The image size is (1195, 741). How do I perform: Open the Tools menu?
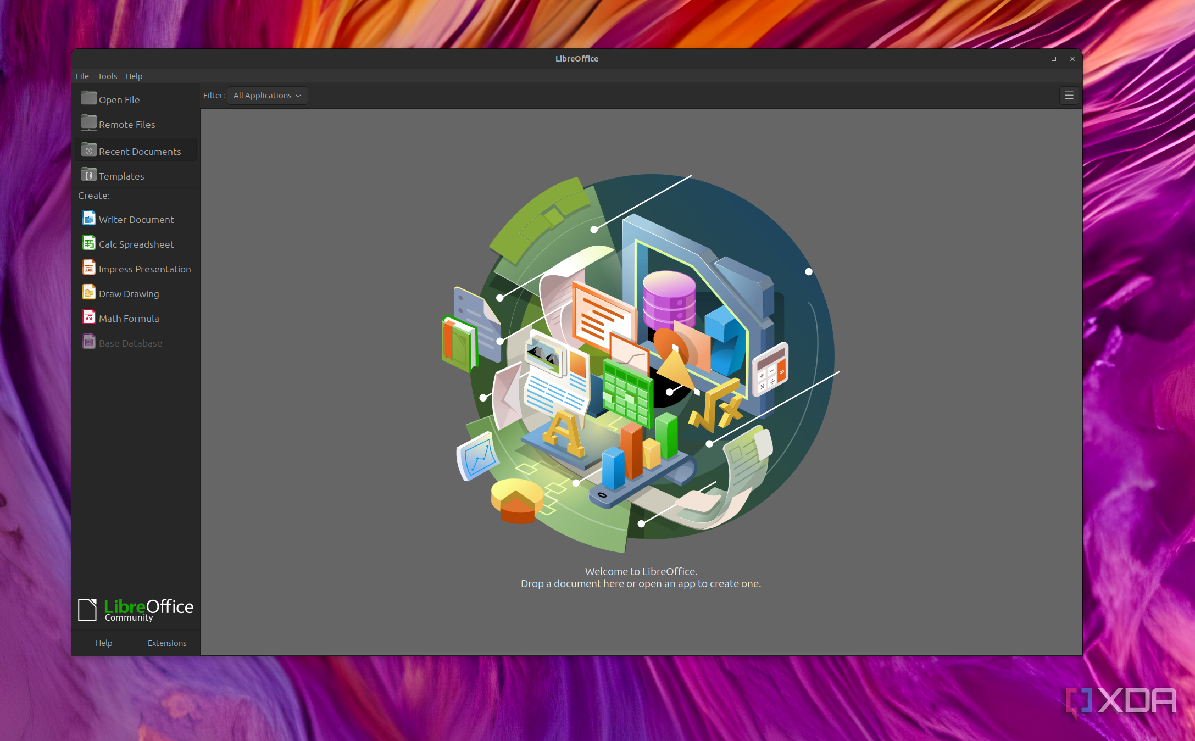[107, 76]
